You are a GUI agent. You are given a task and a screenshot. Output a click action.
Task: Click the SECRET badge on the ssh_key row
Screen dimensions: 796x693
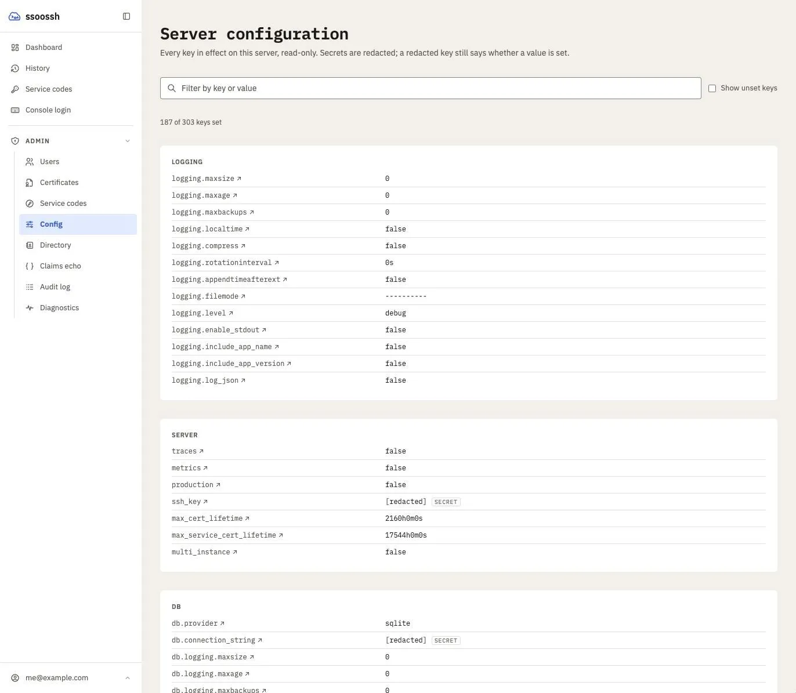coord(446,502)
